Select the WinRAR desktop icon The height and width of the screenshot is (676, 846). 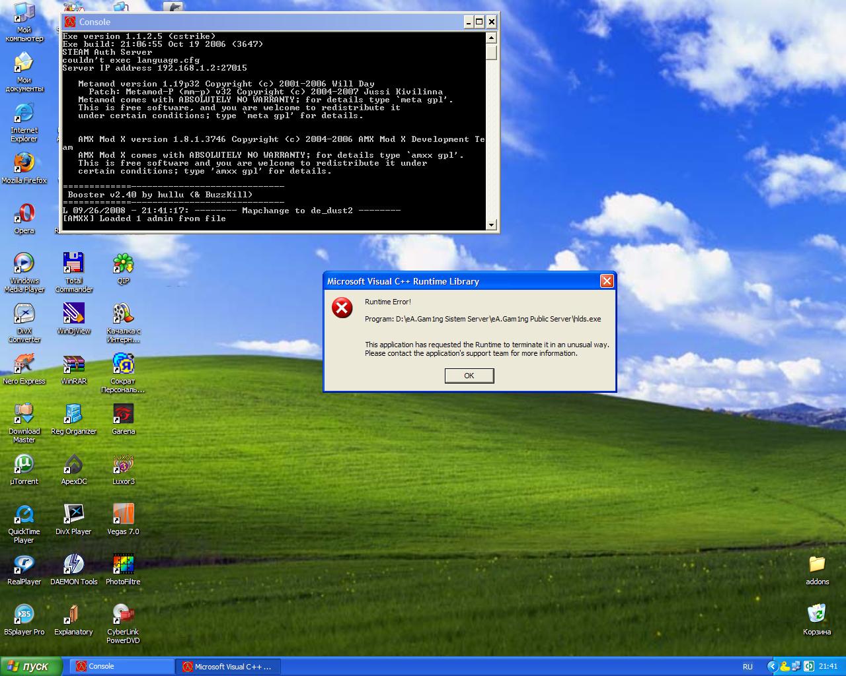(x=74, y=368)
